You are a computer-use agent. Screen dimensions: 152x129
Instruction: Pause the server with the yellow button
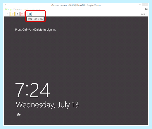point(13,14)
